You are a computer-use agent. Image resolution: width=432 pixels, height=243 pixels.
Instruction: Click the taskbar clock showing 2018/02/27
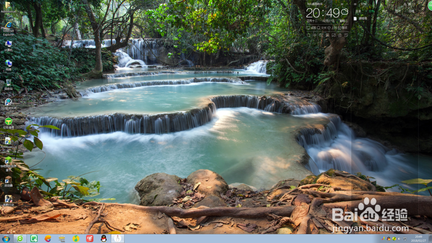click(419, 239)
